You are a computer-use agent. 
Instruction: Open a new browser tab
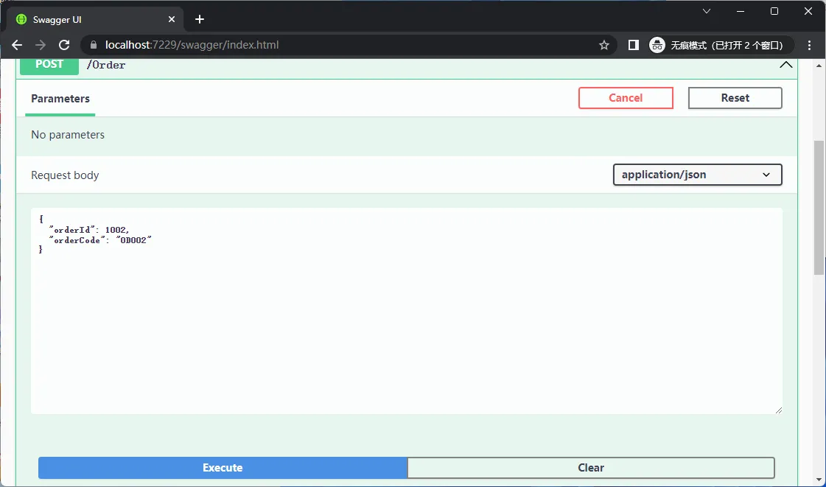click(199, 19)
